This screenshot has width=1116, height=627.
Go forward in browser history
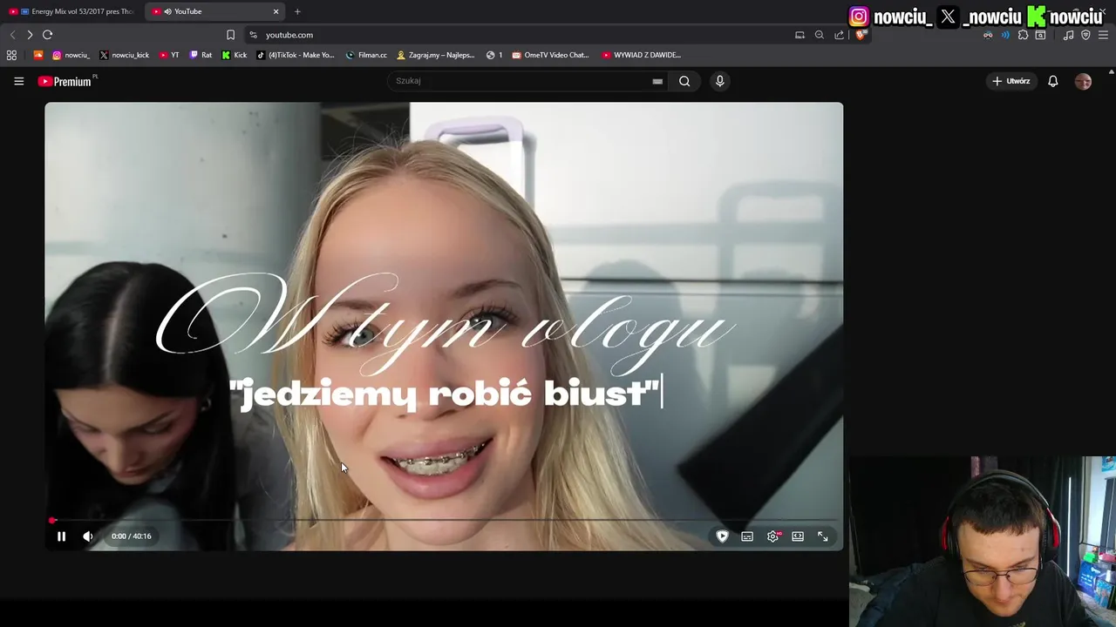(30, 35)
